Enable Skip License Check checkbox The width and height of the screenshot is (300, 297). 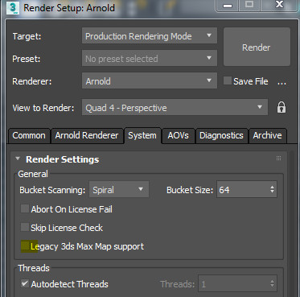click(25, 227)
